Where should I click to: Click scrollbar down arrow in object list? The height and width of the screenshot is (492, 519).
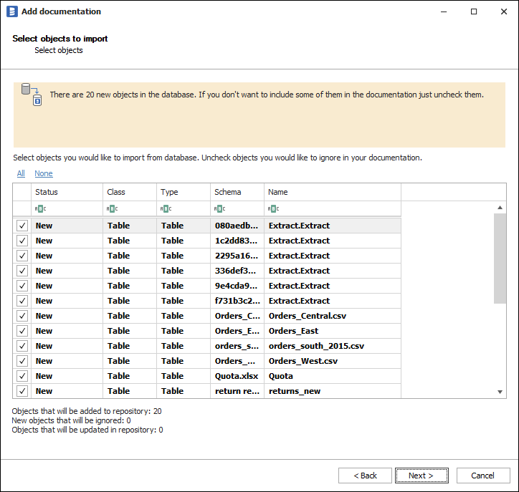click(x=500, y=392)
